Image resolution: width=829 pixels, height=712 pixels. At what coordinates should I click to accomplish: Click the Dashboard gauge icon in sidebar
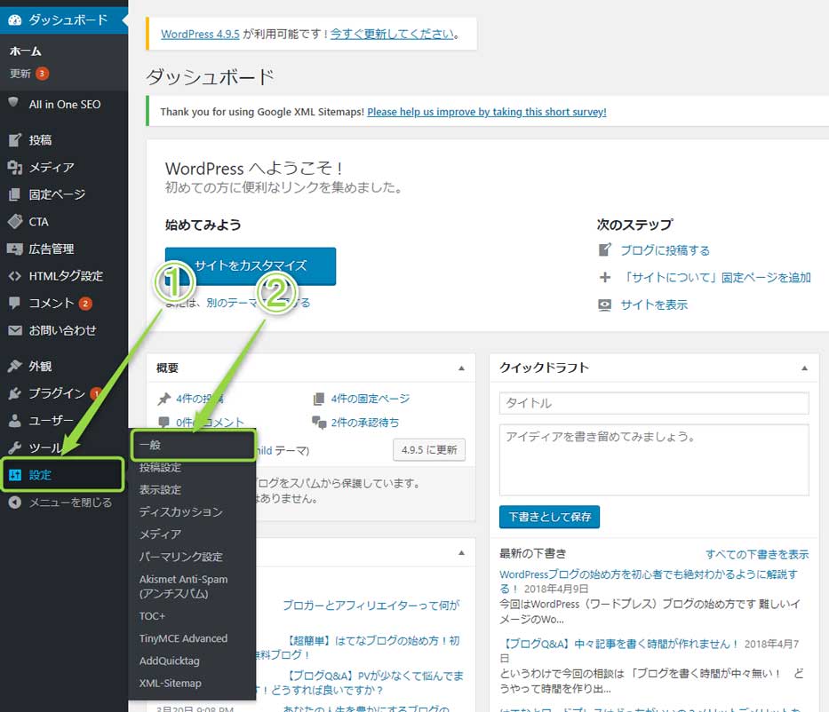[x=15, y=20]
